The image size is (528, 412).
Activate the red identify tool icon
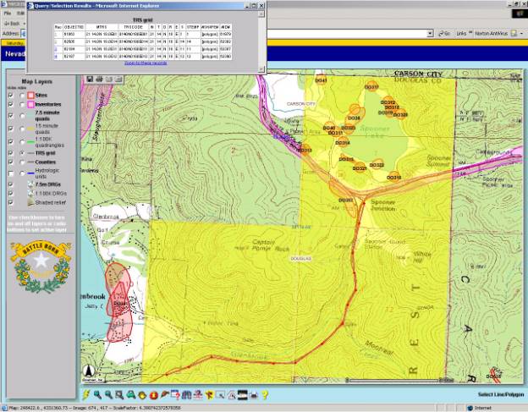[154, 395]
